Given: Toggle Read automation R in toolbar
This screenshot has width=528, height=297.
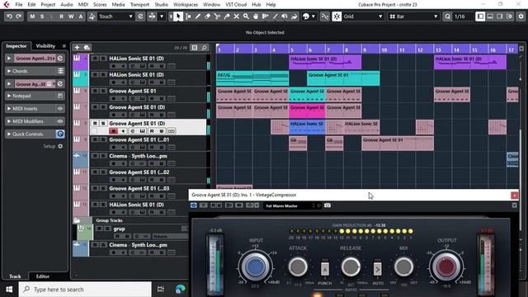Looking at the screenshot, I should point(61,16).
